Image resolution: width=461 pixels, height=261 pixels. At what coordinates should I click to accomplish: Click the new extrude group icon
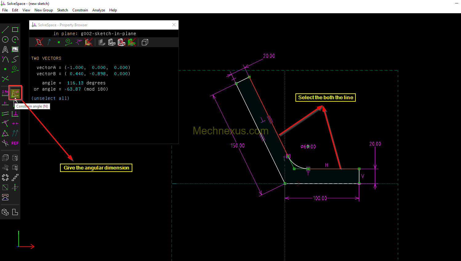coord(5,158)
